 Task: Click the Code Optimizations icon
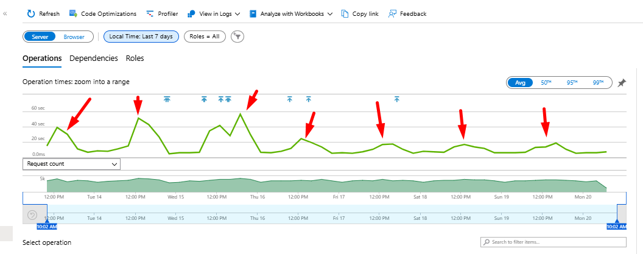click(x=74, y=13)
